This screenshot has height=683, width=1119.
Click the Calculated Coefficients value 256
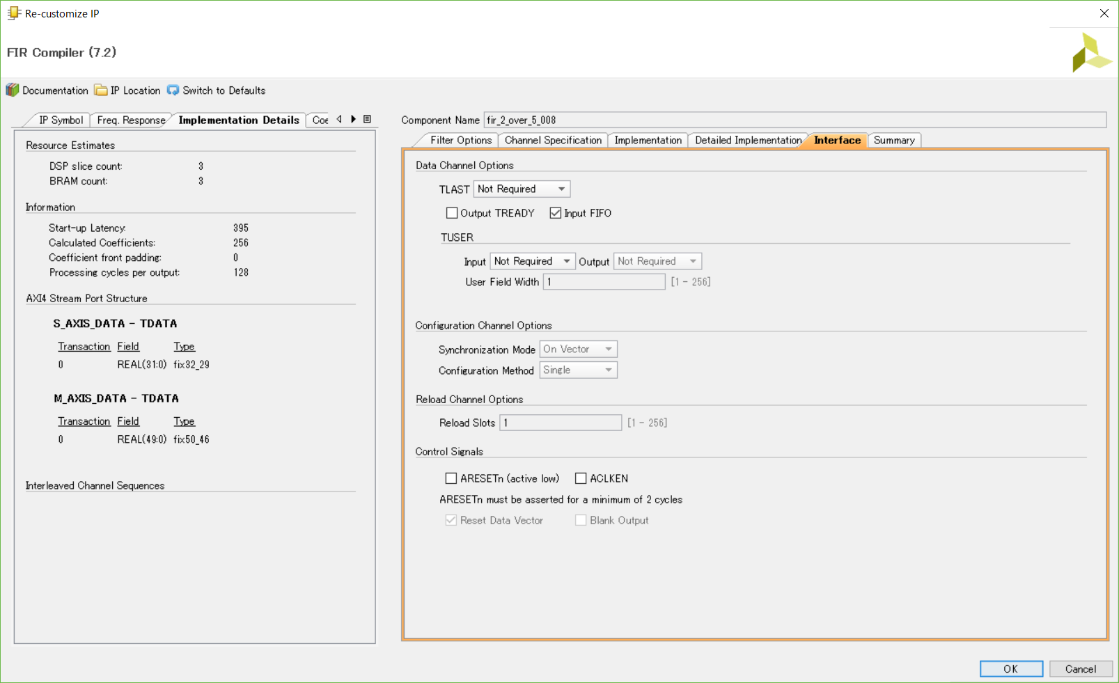tap(241, 242)
